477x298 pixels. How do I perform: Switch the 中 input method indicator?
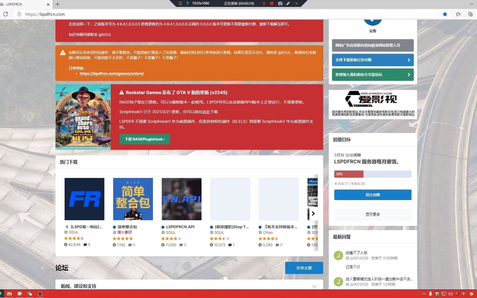point(463,294)
